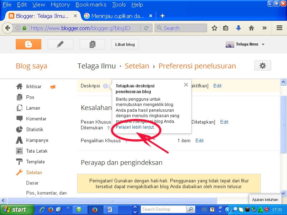Open Tata Letak in the sidebar
287x215 pixels.
[37, 151]
